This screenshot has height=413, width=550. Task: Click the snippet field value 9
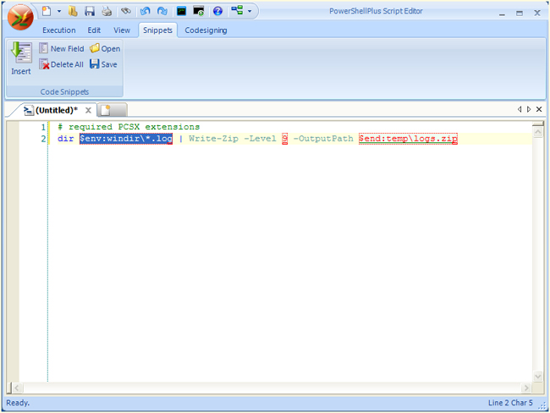tap(285, 139)
